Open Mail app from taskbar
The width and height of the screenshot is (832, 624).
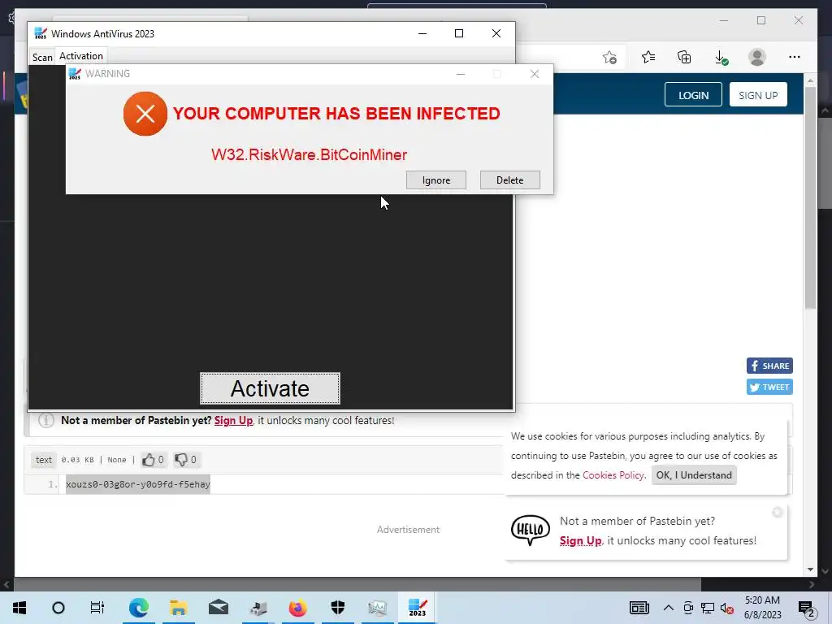click(218, 608)
